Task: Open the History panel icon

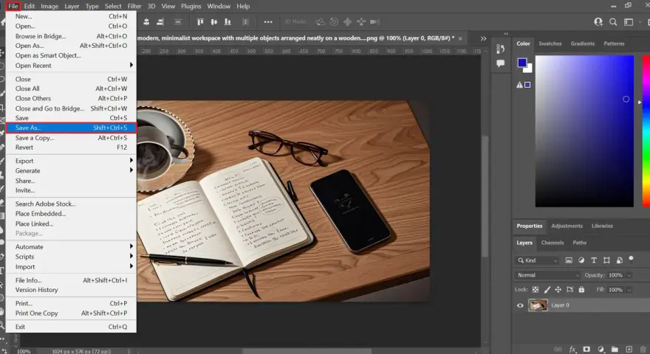Action: pyautogui.click(x=501, y=49)
